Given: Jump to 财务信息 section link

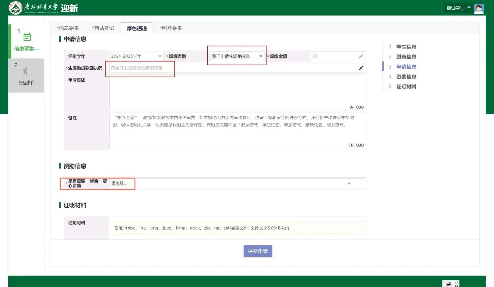Looking at the screenshot, I should point(406,57).
